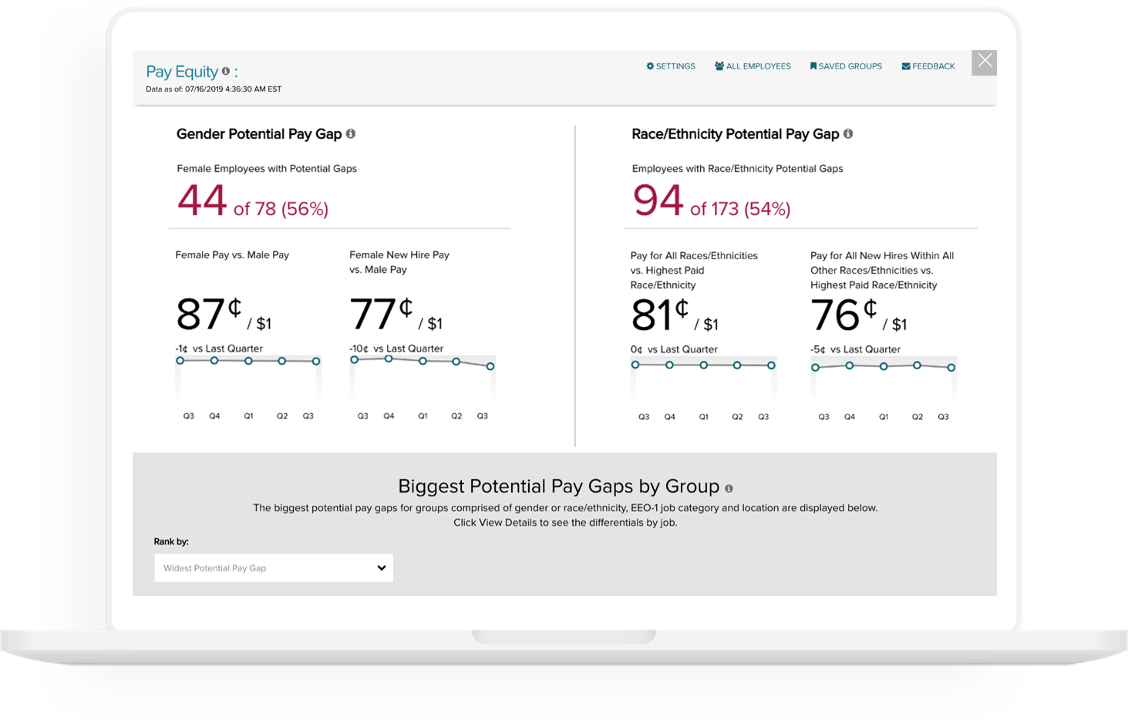
Task: Select Q2 point on 76¢ new hires chart
Action: pyautogui.click(x=917, y=365)
